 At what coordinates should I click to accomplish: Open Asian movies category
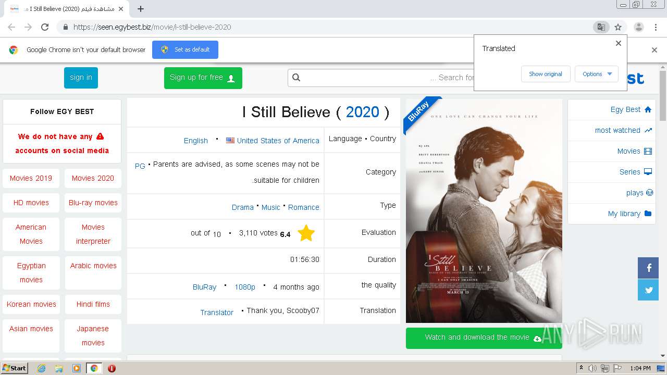[31, 336]
